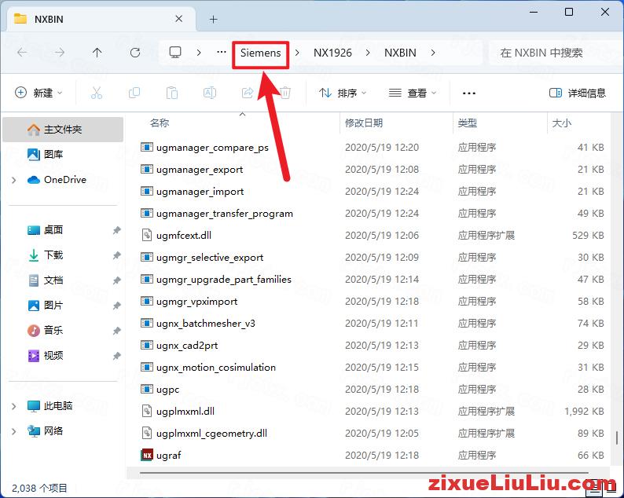Expand This PC (此电脑) tree node
Viewport: 624px width, 498px height.
click(x=14, y=406)
